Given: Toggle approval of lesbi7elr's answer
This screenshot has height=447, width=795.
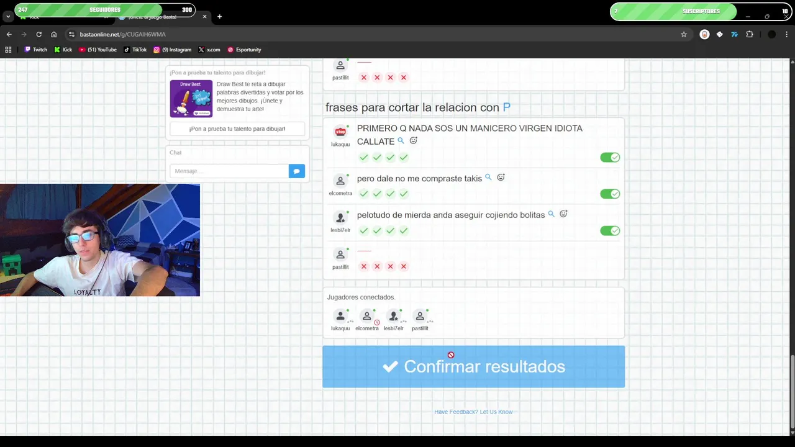Looking at the screenshot, I should [610, 231].
